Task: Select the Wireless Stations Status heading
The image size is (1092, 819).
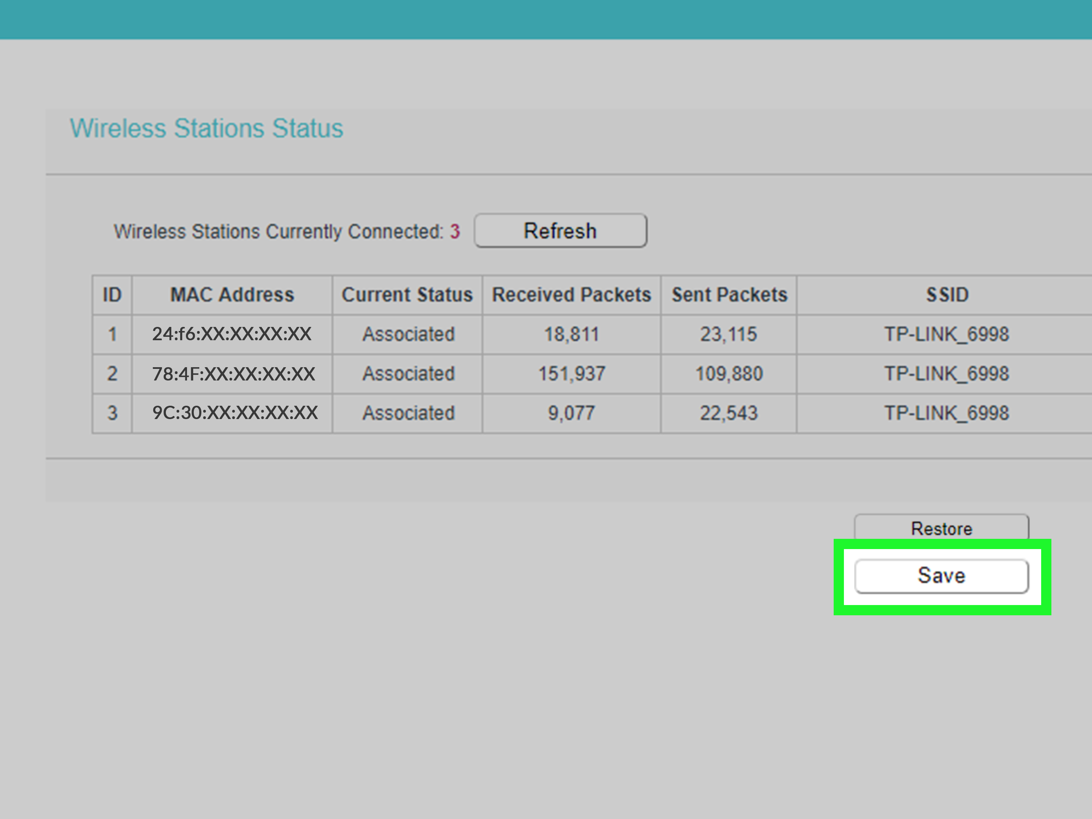Action: pyautogui.click(x=206, y=128)
